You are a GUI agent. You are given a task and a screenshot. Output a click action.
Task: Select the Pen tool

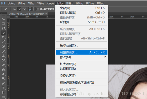click(3, 83)
